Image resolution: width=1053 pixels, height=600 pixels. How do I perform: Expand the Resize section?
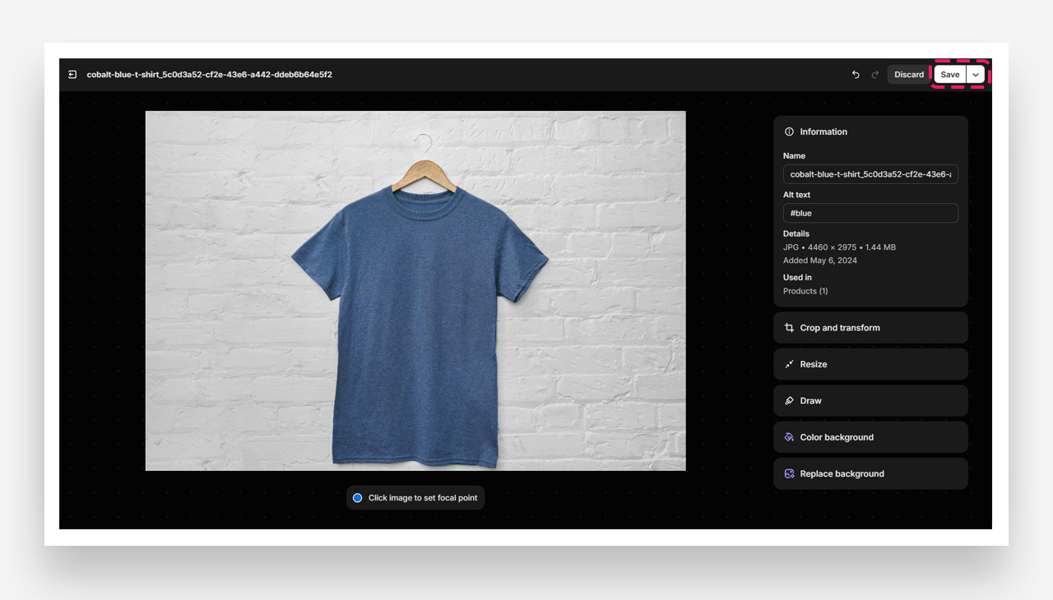point(870,364)
